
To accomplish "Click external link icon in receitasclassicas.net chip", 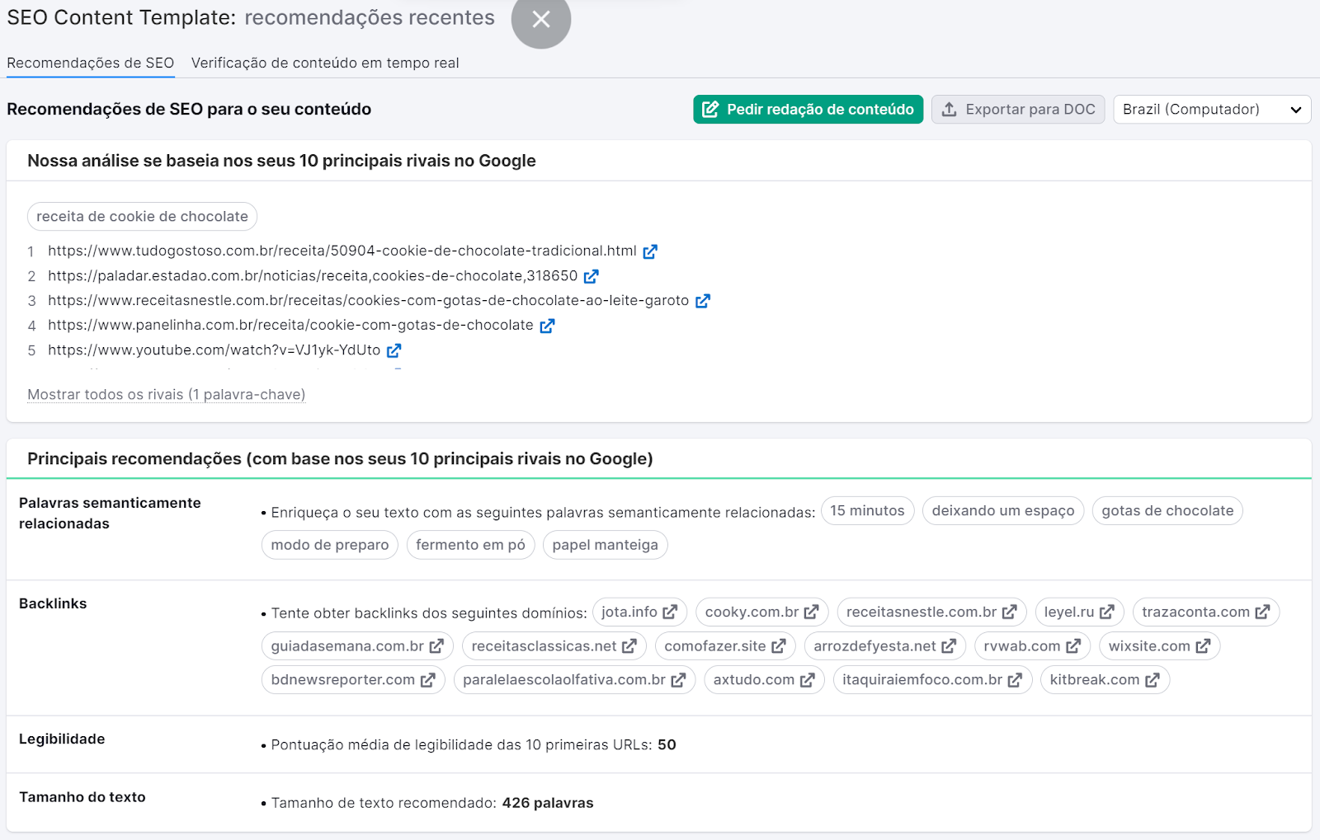I will [629, 645].
